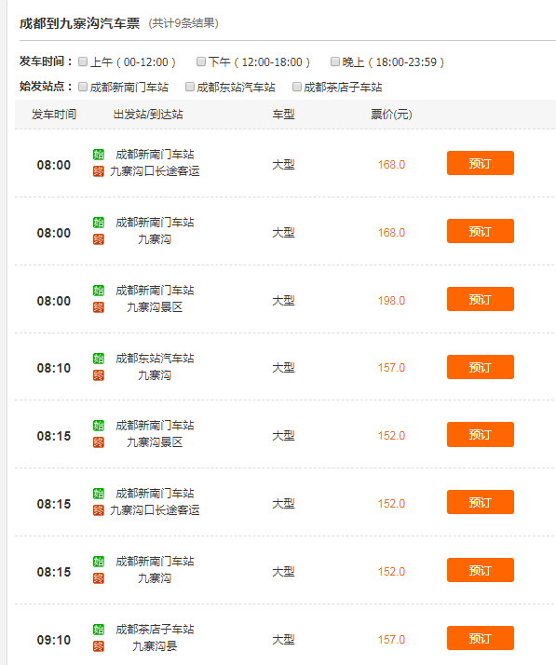Check the 上午 (00-12:00) departure time filter

pyautogui.click(x=83, y=61)
